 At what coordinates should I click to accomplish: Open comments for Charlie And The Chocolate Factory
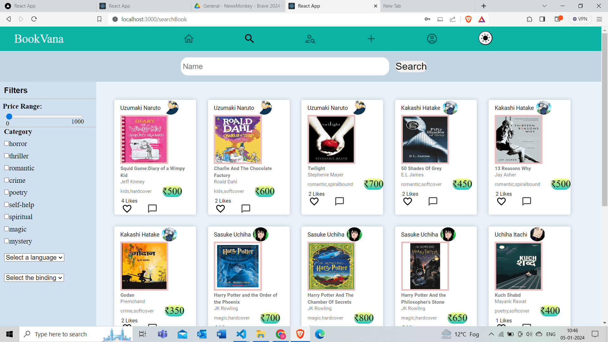click(246, 208)
